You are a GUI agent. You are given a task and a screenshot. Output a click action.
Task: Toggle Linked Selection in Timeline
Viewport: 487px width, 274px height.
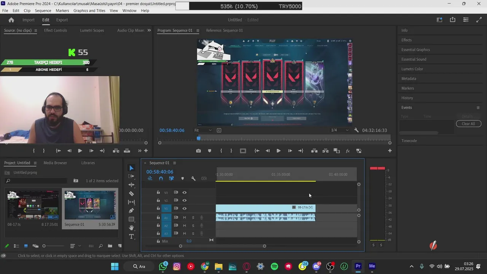(171, 178)
